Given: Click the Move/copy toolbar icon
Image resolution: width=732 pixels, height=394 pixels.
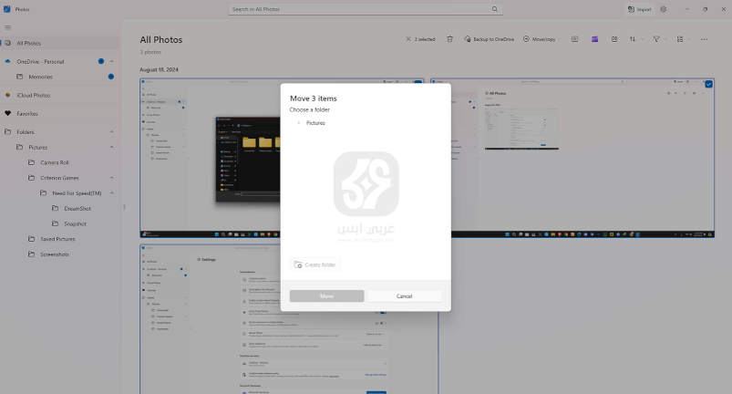Looking at the screenshot, I should click(x=526, y=39).
